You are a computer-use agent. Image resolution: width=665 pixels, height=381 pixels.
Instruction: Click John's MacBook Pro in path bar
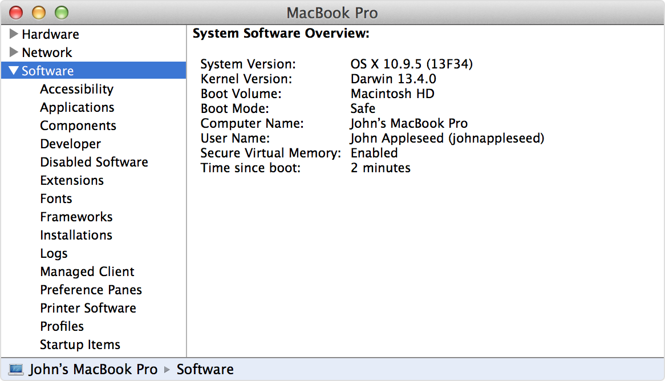pos(93,370)
